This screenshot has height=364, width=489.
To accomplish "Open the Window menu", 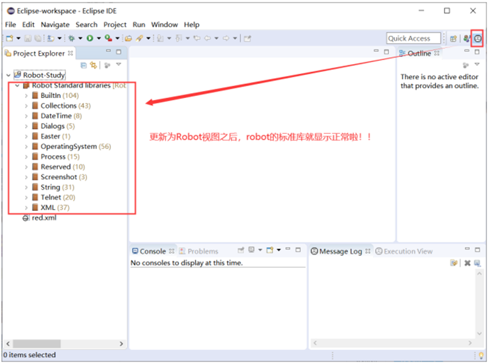I will coord(164,24).
